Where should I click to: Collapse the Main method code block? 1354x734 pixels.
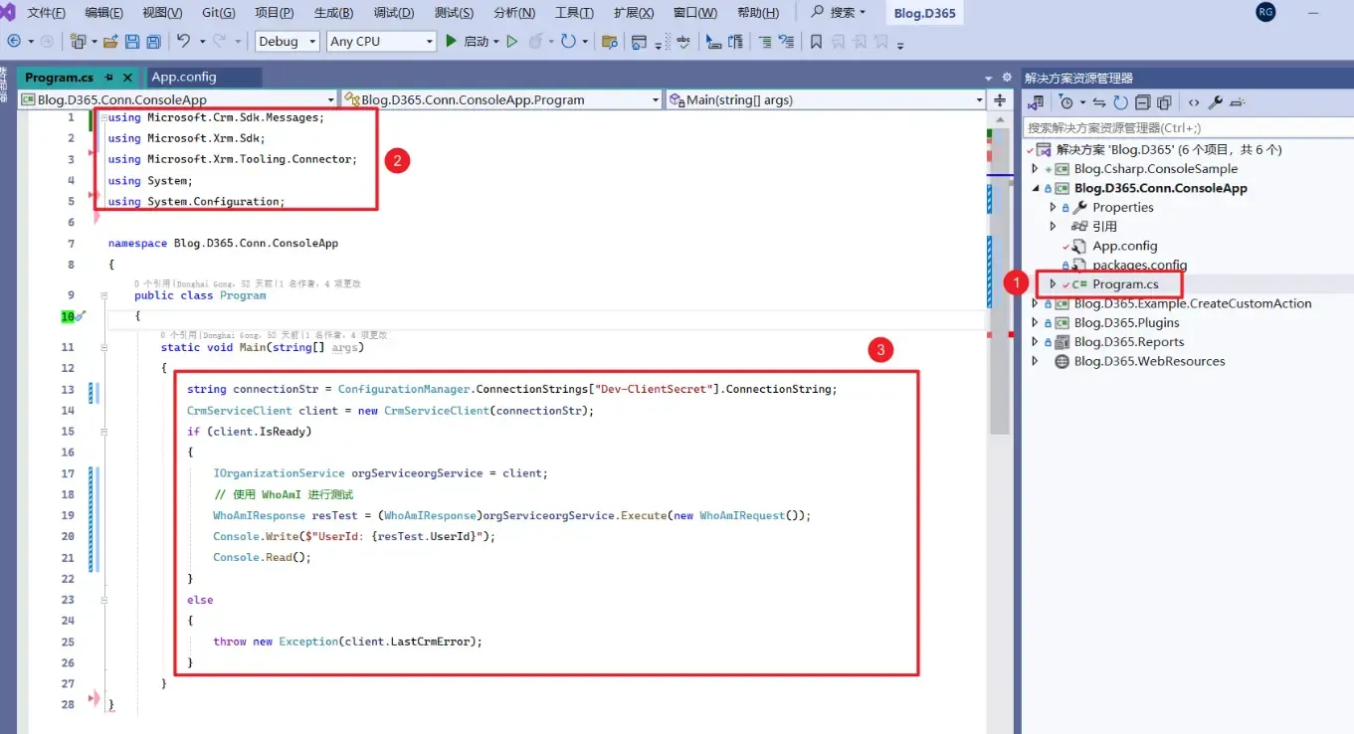click(x=103, y=348)
